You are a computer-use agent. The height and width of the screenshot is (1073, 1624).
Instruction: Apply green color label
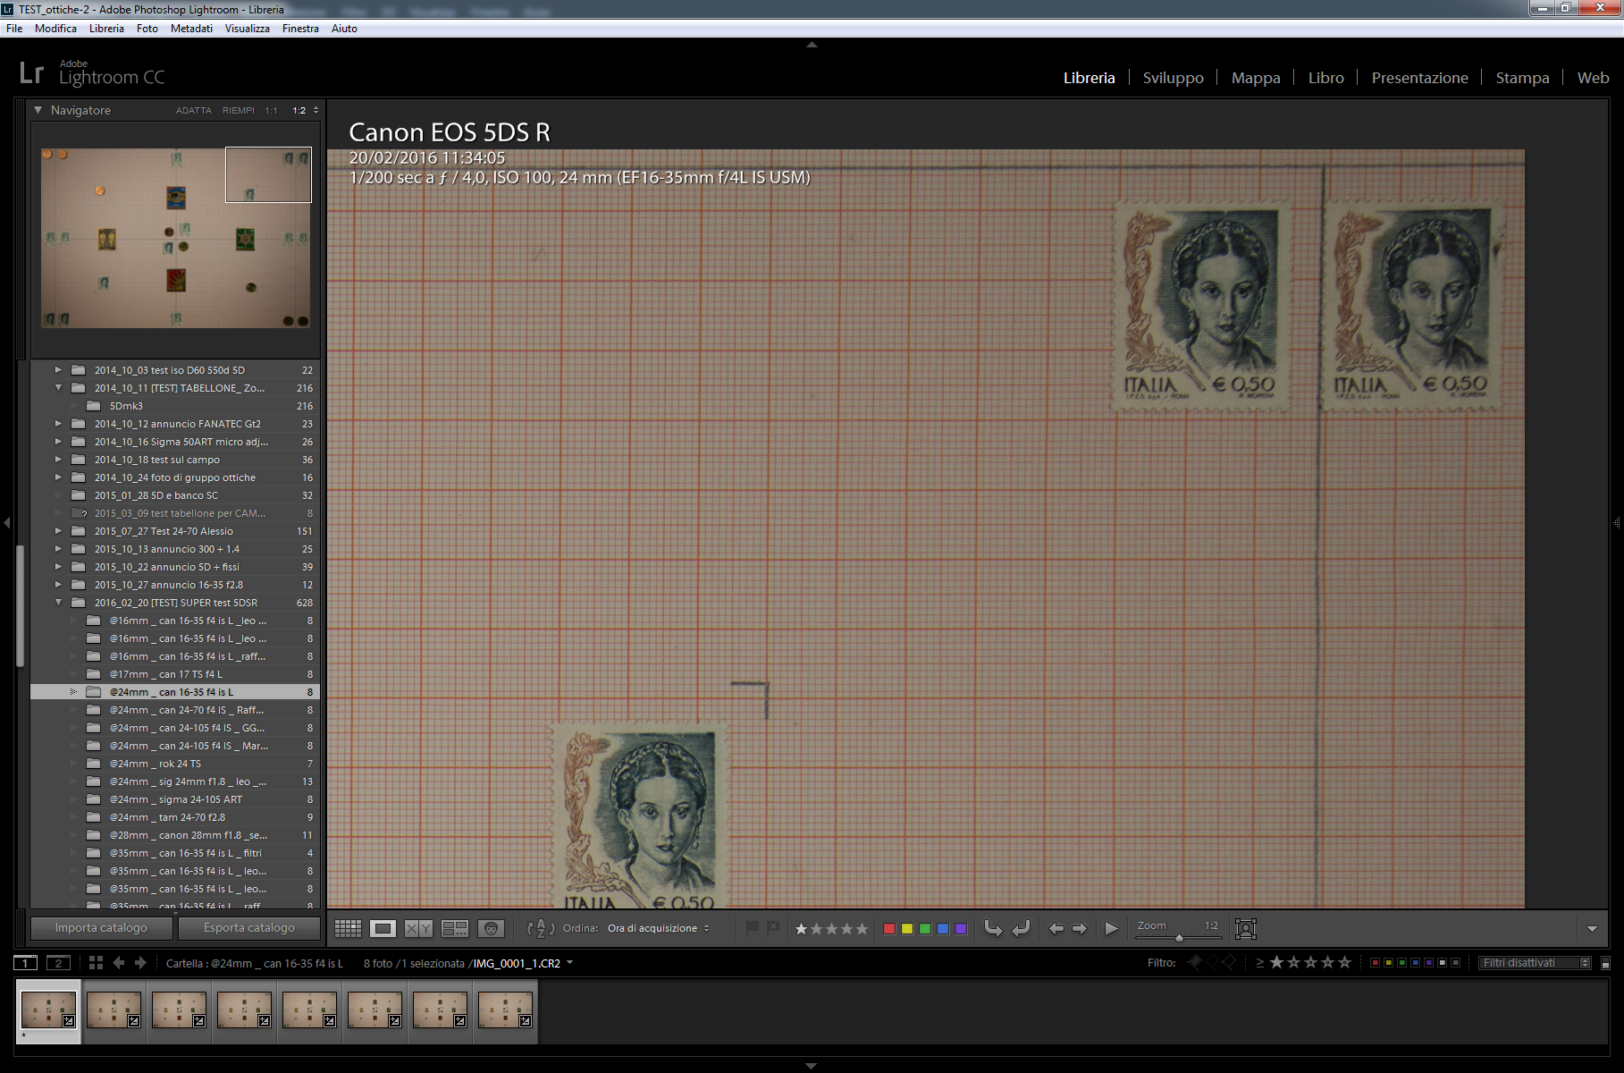pos(925,928)
